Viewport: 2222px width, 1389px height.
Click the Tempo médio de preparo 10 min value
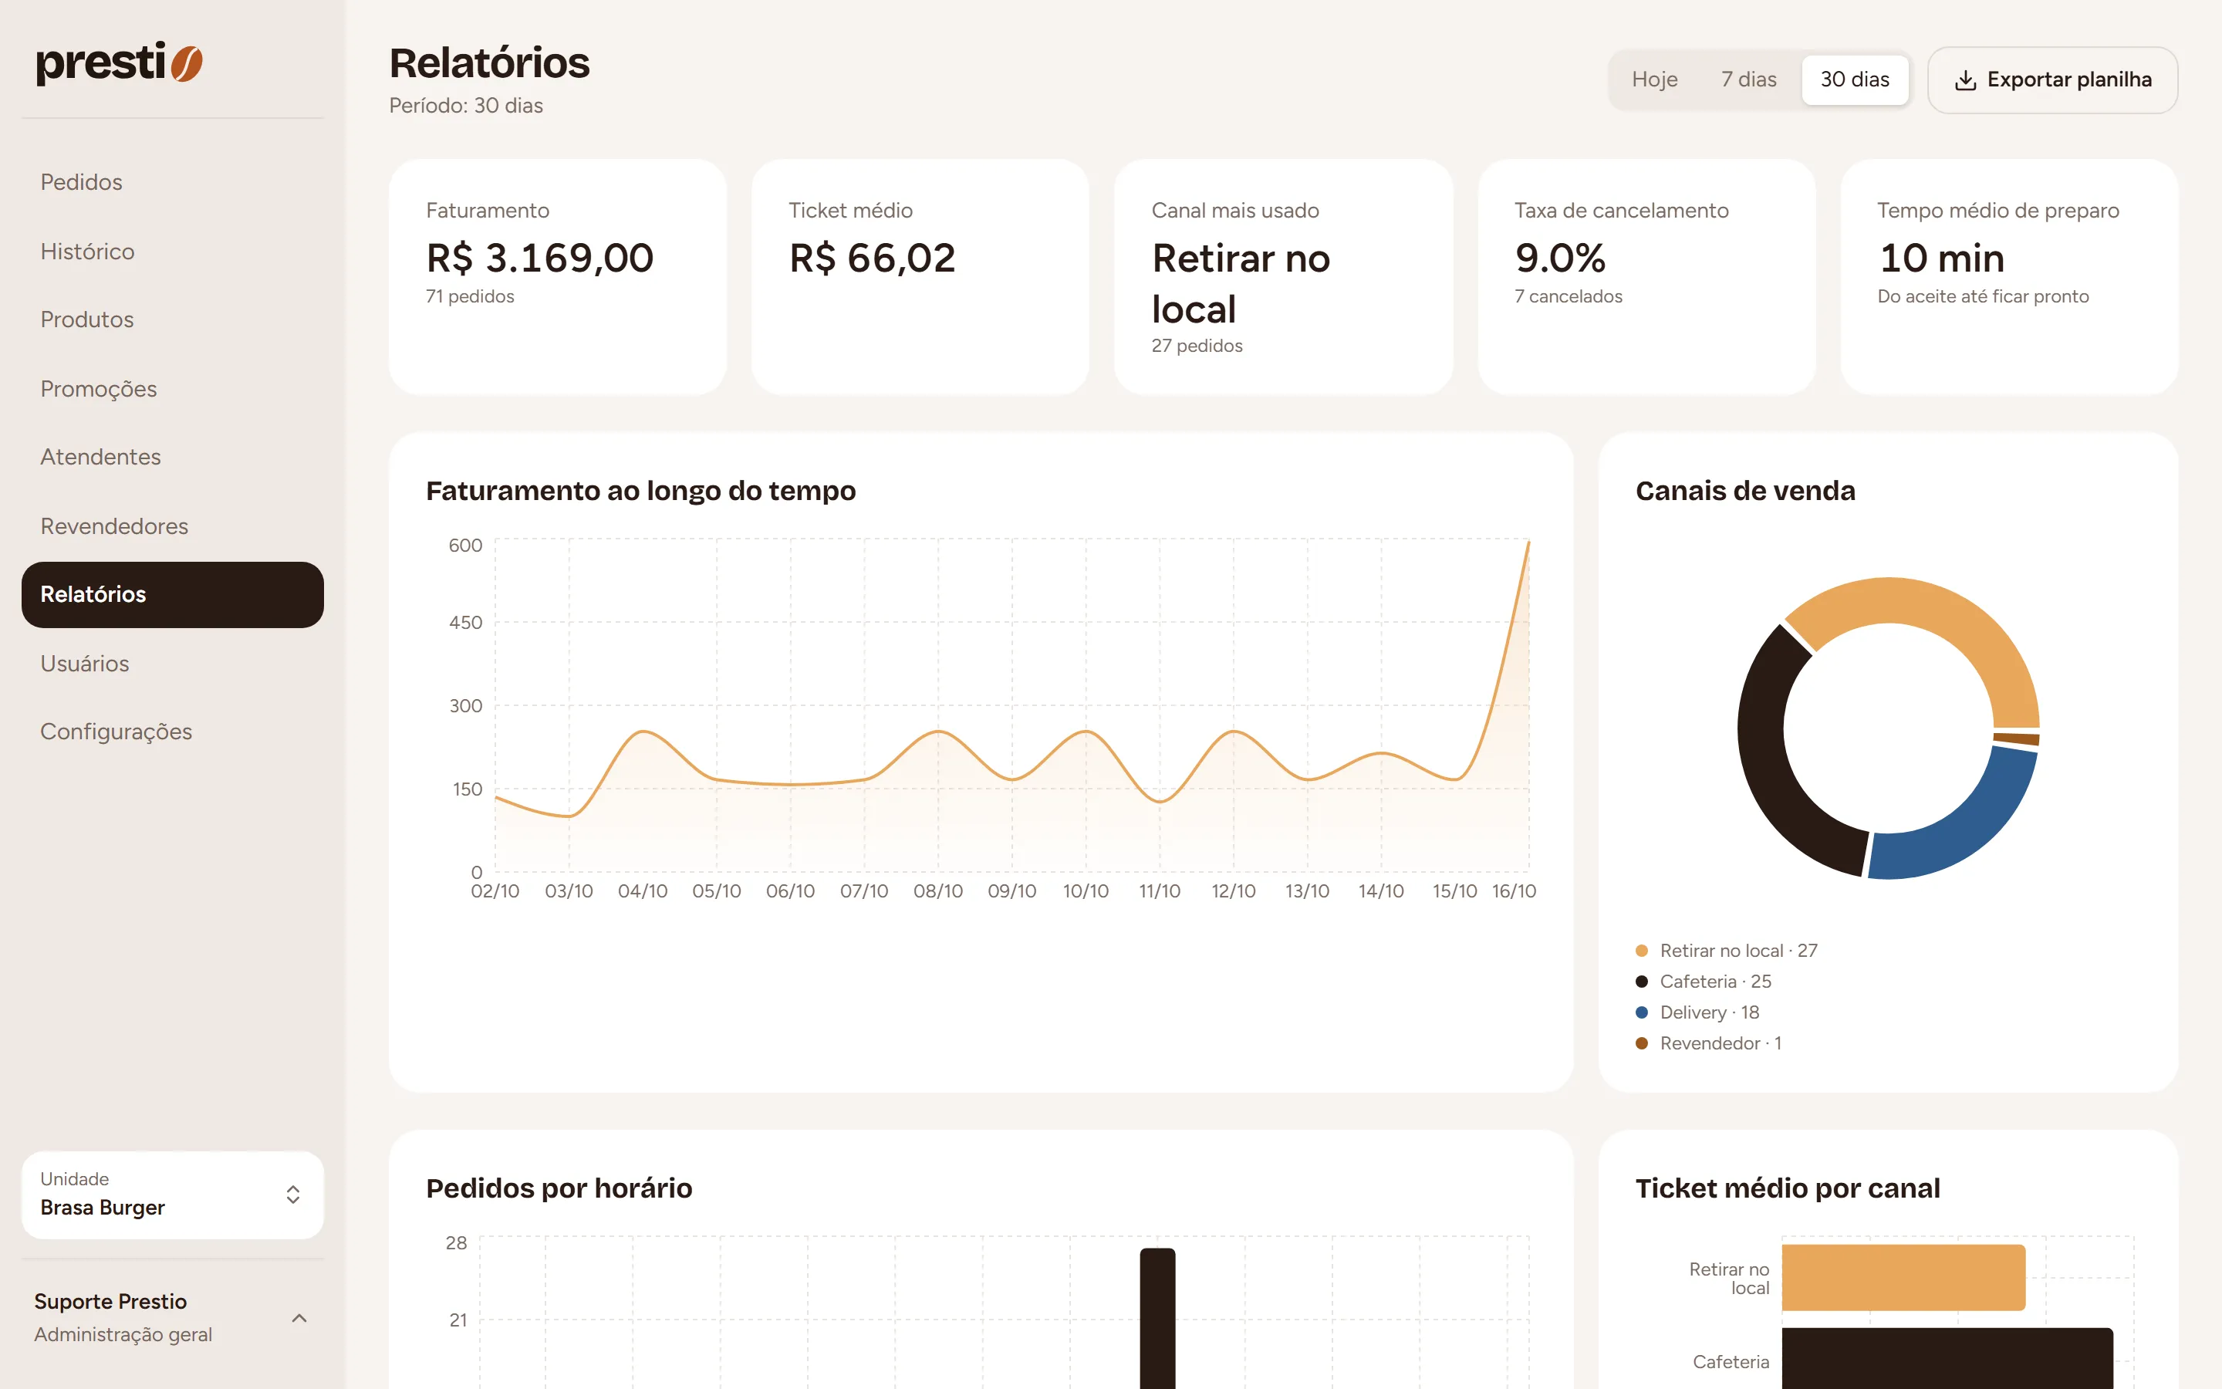[x=1941, y=259]
